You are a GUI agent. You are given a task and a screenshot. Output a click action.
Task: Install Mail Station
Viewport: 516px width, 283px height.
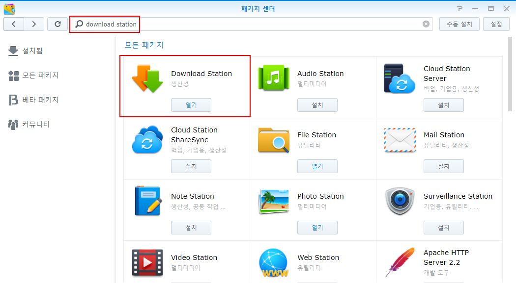coord(444,166)
